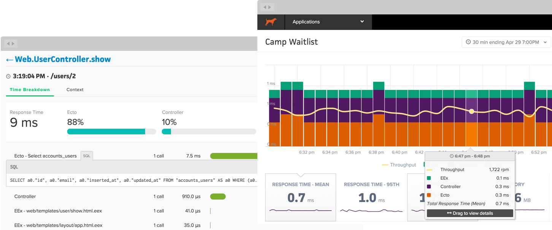The width and height of the screenshot is (552, 230).
Task: Select the Memory card showing MB
Action: 530,197
